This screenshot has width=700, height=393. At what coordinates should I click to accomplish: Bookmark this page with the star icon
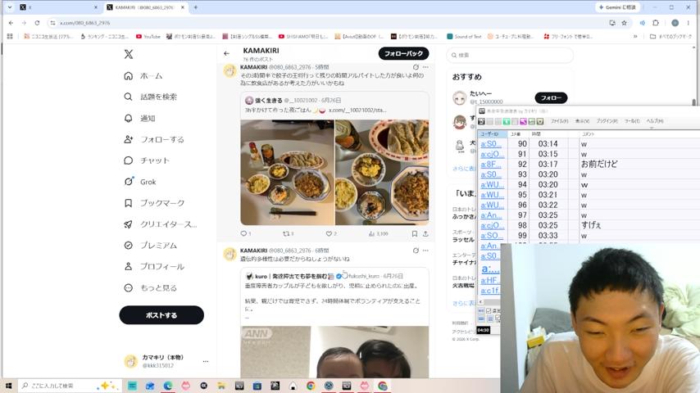624,23
